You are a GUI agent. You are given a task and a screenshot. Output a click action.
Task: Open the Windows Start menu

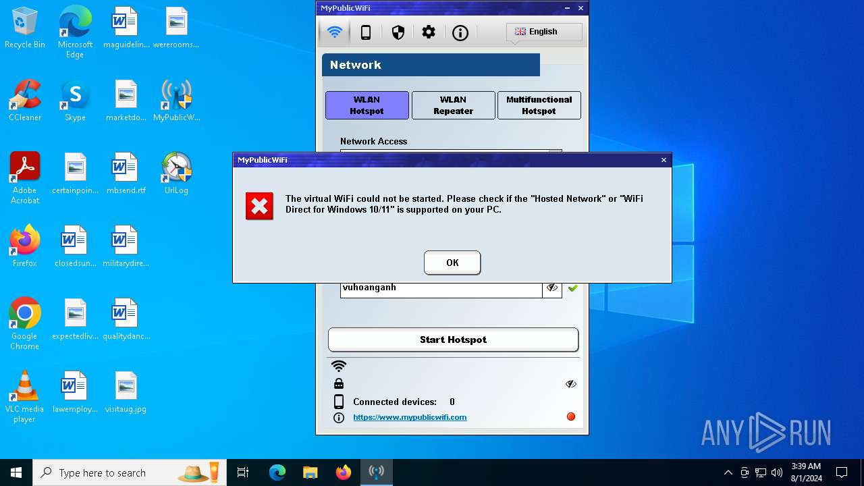click(16, 473)
